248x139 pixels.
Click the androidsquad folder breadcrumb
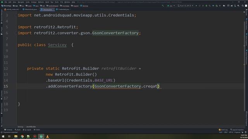click(x=53, y=6)
